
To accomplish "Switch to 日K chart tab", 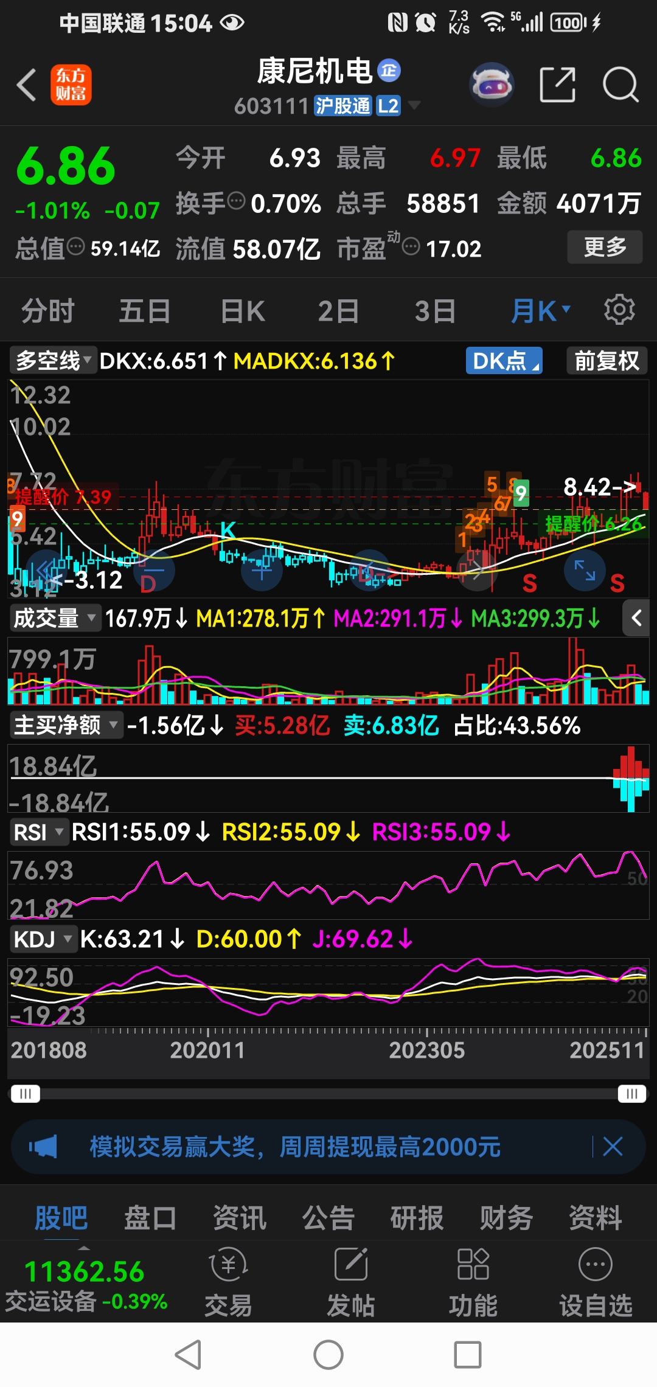I will [x=242, y=311].
